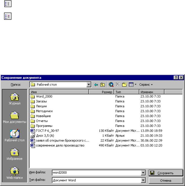Click the Программы folder icon
Viewport: 185px width, 186px height.
(32, 126)
